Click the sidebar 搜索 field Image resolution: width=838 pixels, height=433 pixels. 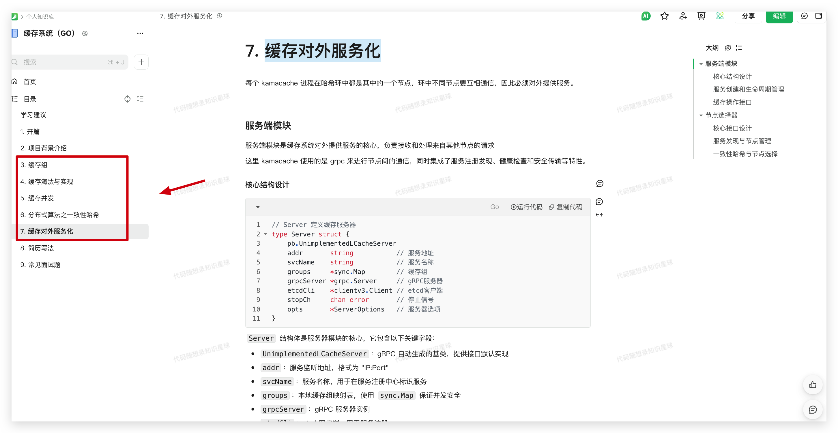coord(65,62)
